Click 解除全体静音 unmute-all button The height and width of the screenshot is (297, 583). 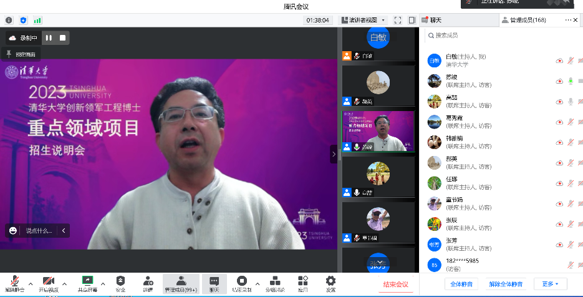[506, 284]
